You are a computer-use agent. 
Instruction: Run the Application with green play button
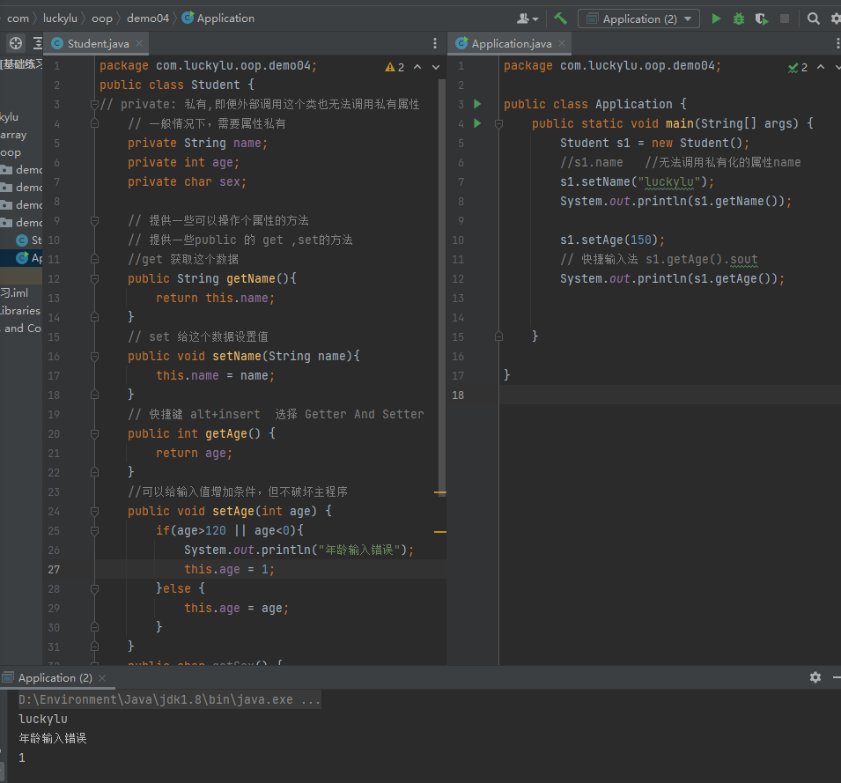click(716, 18)
